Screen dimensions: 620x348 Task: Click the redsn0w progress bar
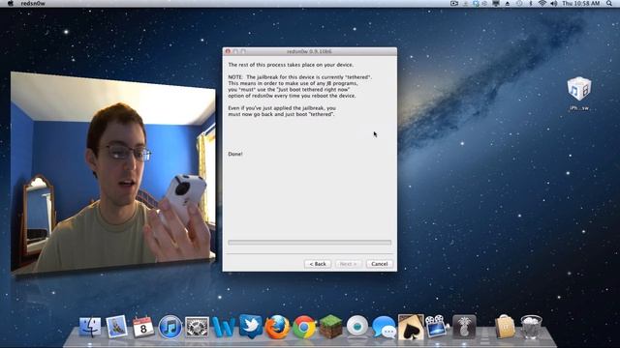click(310, 243)
